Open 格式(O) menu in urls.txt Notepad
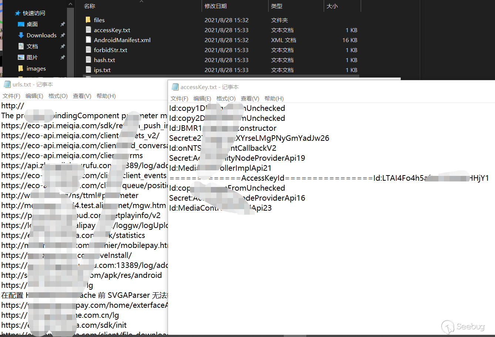The width and height of the screenshot is (495, 337). [x=58, y=96]
